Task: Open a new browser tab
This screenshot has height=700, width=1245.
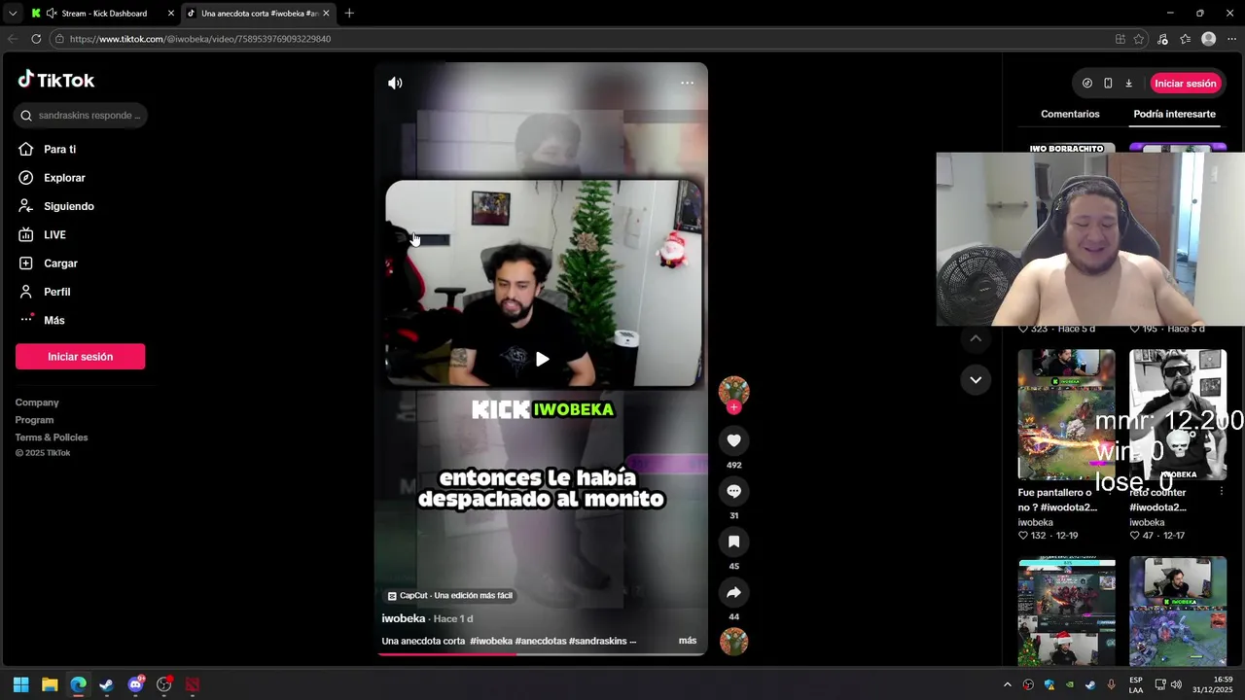Action: coord(349,14)
